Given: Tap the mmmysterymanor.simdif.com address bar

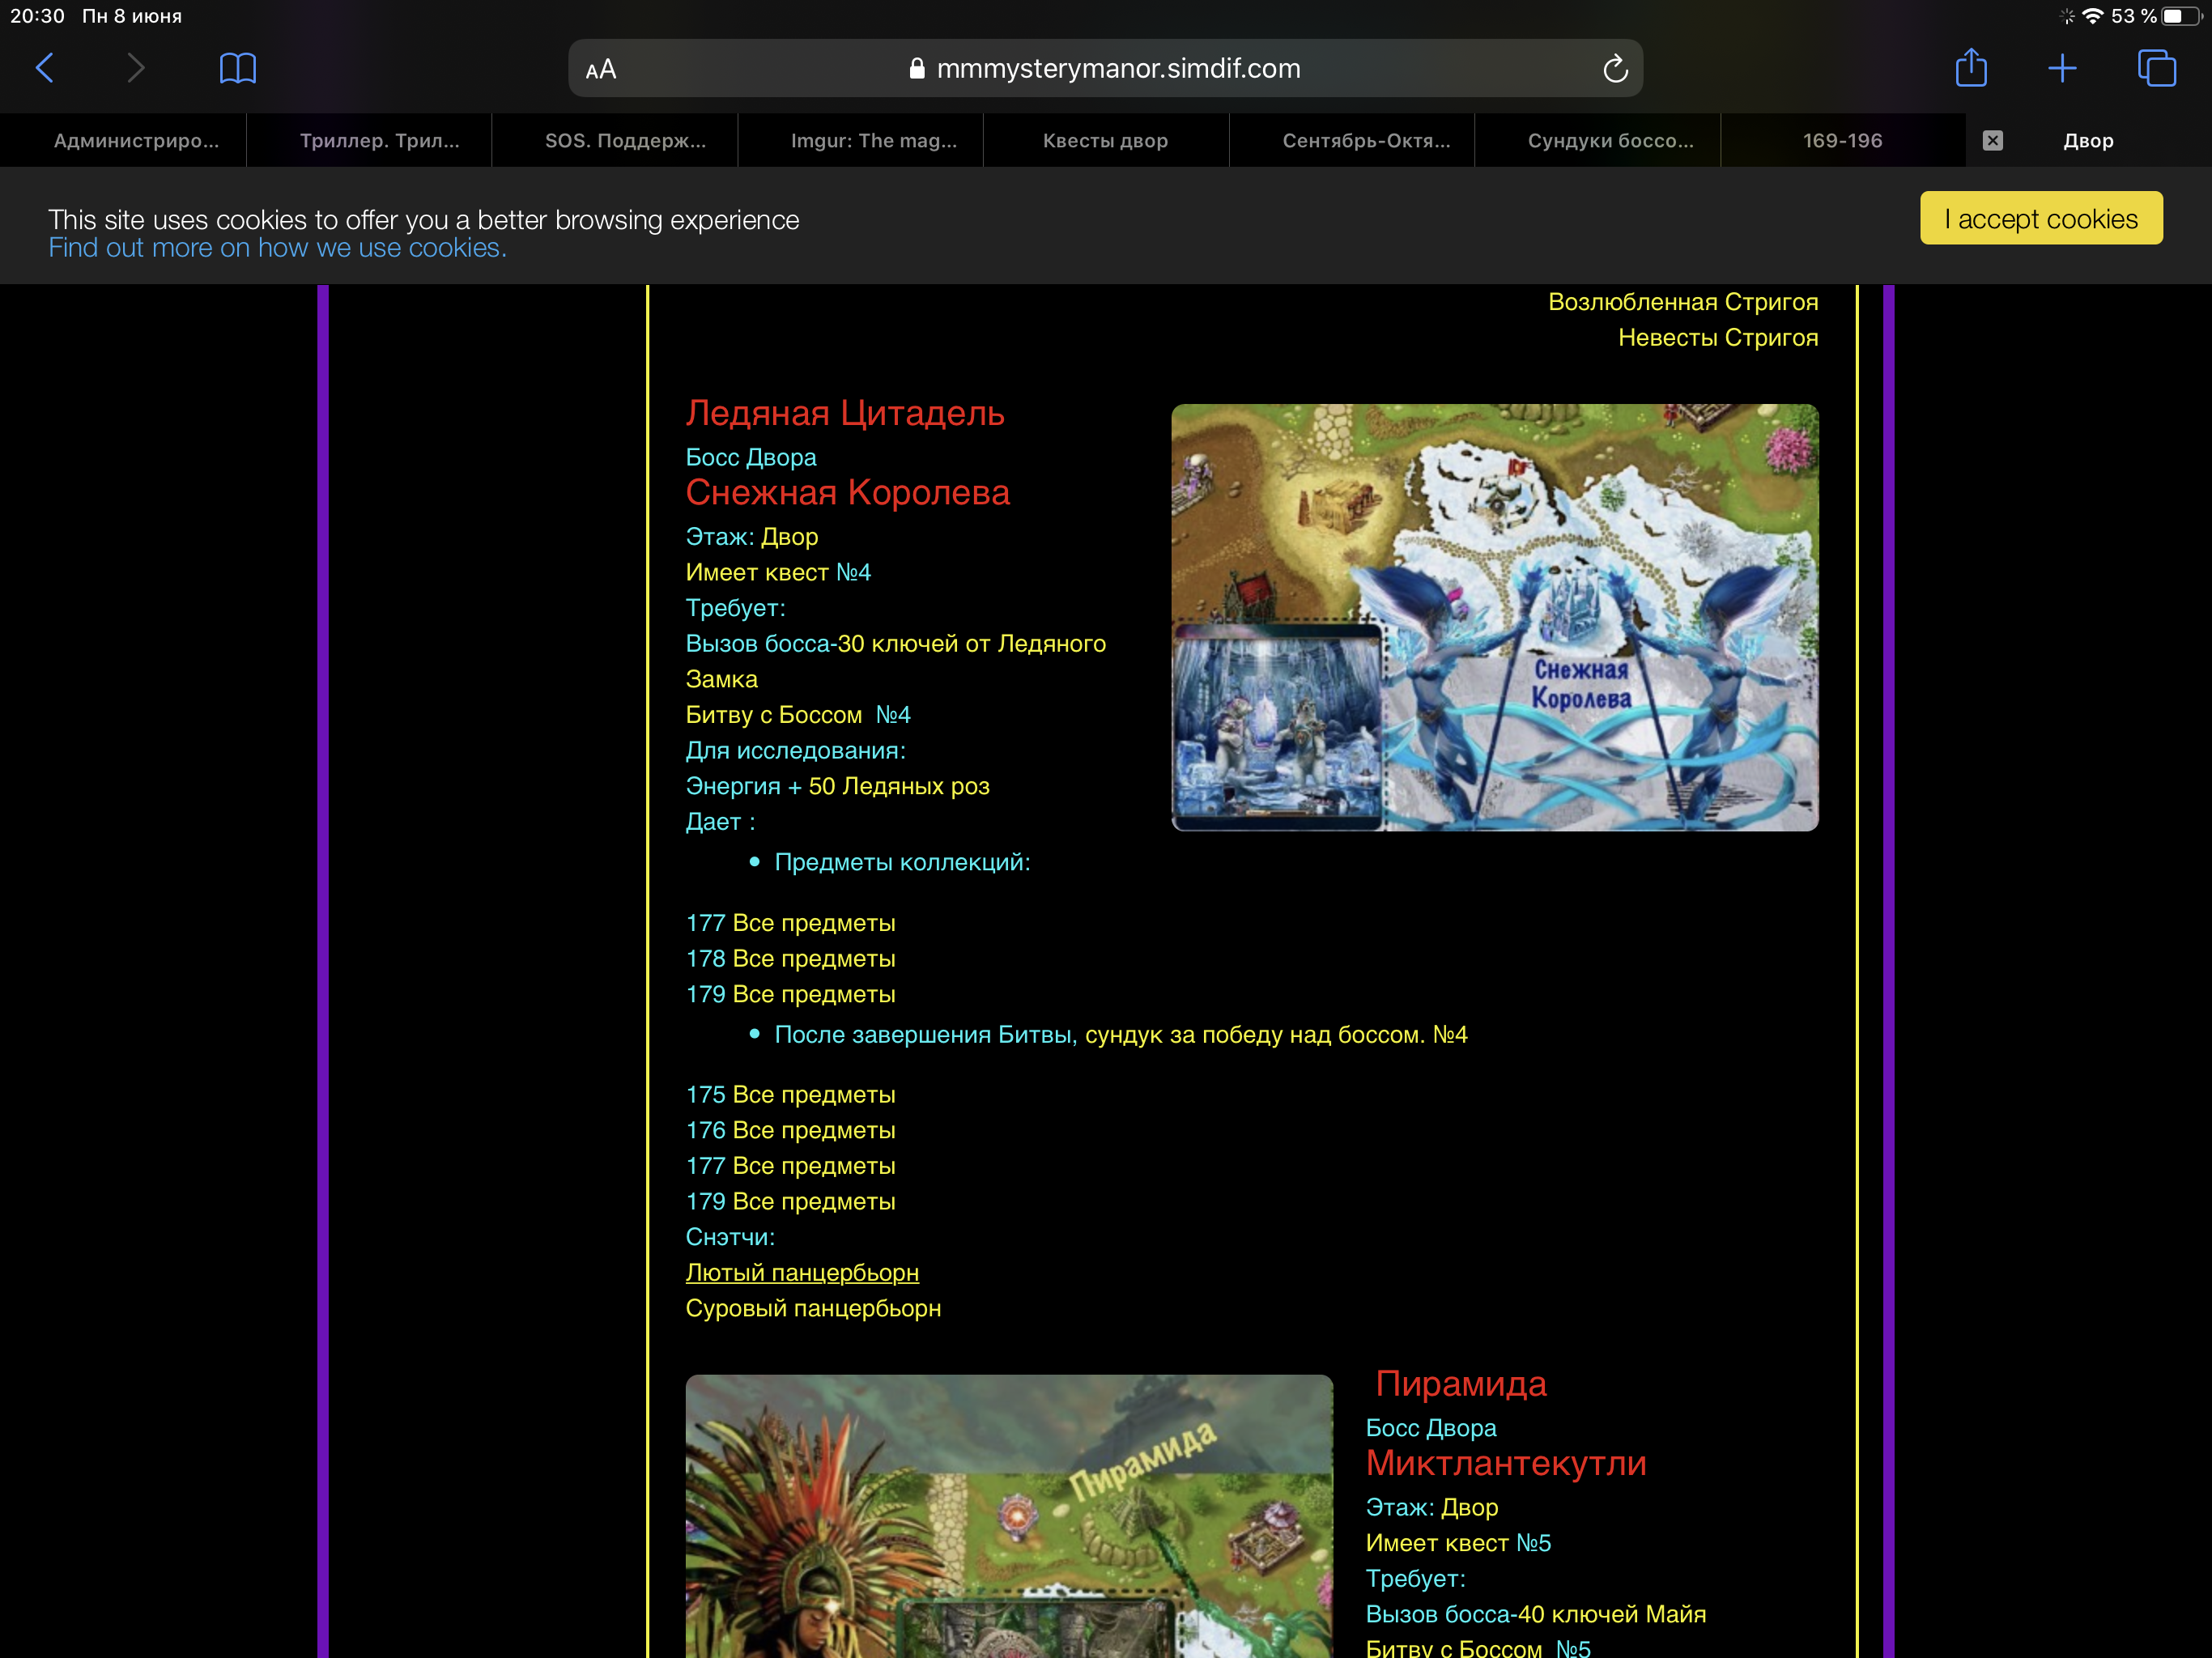Looking at the screenshot, I should tap(1105, 68).
